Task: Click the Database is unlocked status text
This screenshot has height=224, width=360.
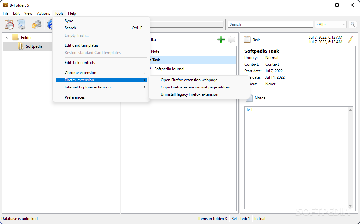Action: coord(19,219)
